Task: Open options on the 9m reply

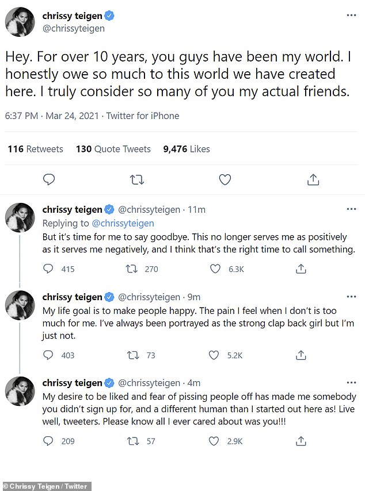Action: pyautogui.click(x=351, y=297)
